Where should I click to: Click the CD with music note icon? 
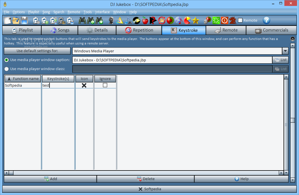click(179, 21)
